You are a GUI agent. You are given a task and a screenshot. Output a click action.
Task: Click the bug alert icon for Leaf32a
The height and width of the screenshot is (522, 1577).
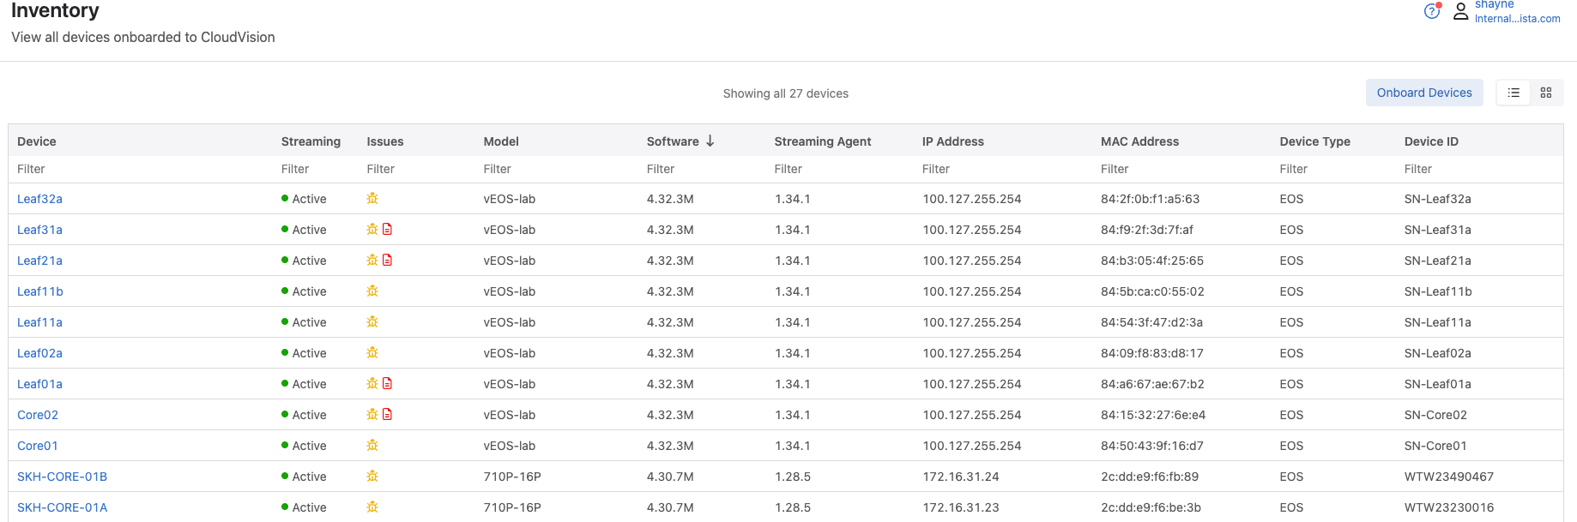tap(372, 199)
